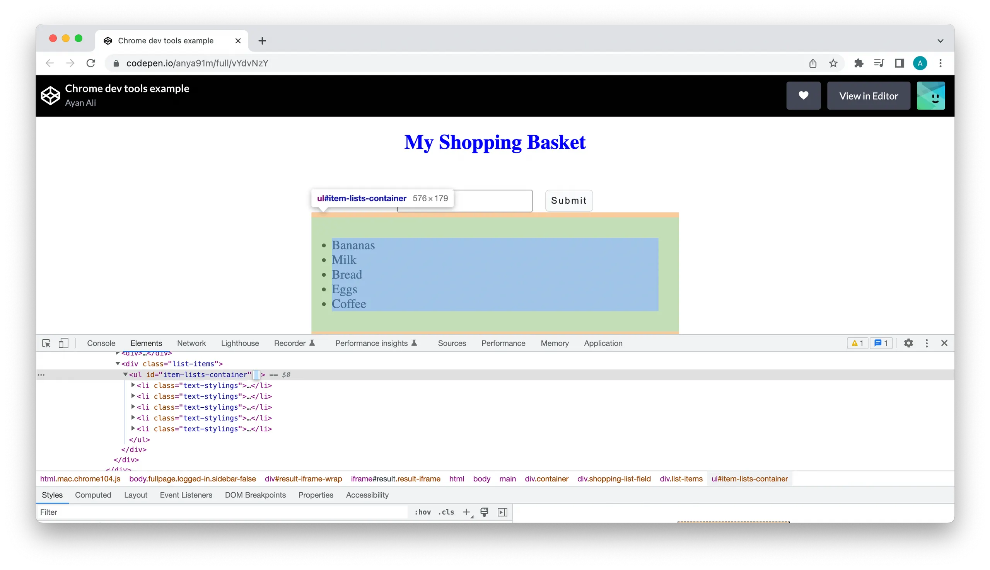Click the warnings count badge

(x=858, y=343)
